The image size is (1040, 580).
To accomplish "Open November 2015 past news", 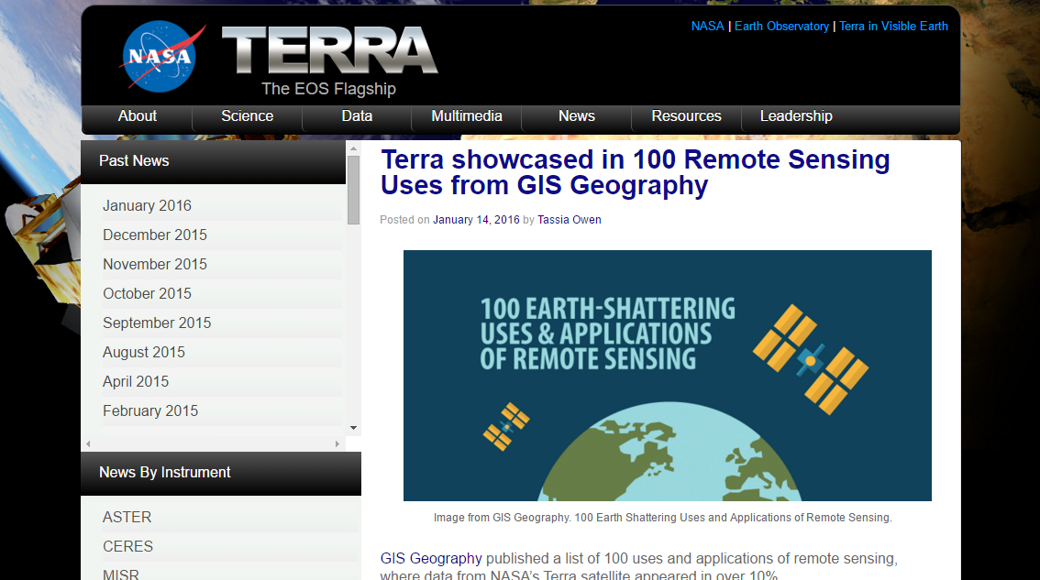I will [x=155, y=264].
